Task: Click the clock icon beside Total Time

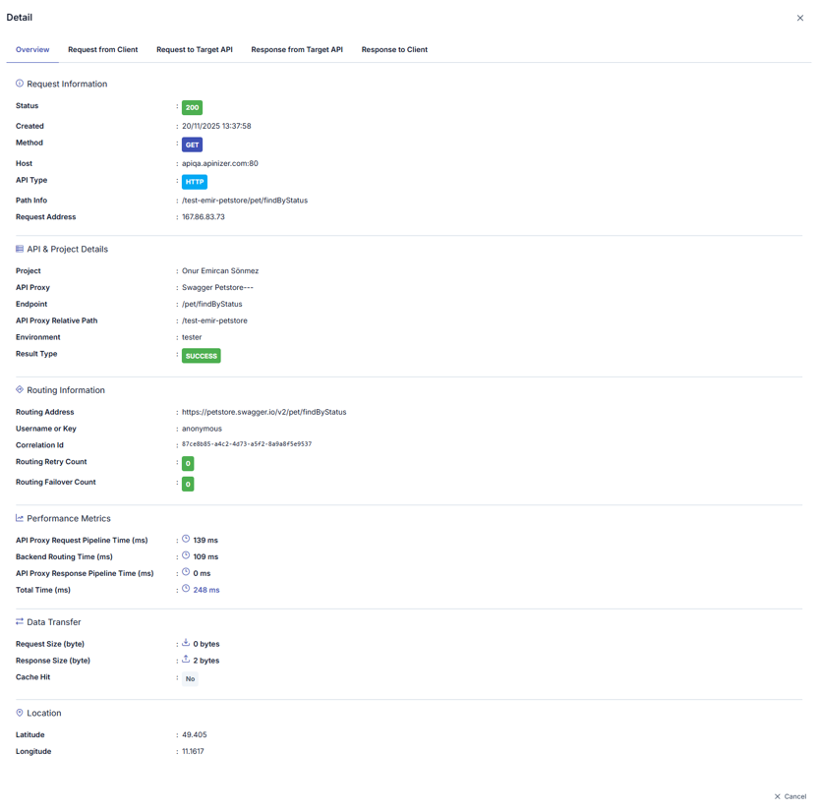Action: [x=186, y=589]
